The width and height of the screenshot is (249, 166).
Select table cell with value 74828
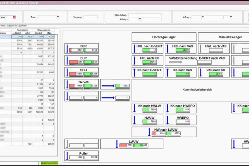[49, 120]
